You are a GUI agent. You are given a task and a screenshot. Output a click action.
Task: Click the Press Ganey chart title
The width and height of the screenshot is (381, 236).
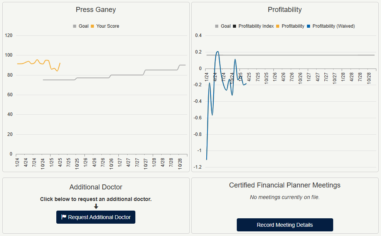(96, 10)
